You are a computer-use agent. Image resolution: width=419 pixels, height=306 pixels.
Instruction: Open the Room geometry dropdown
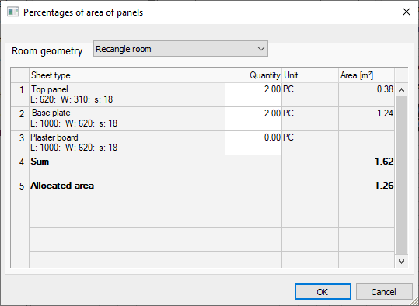180,49
